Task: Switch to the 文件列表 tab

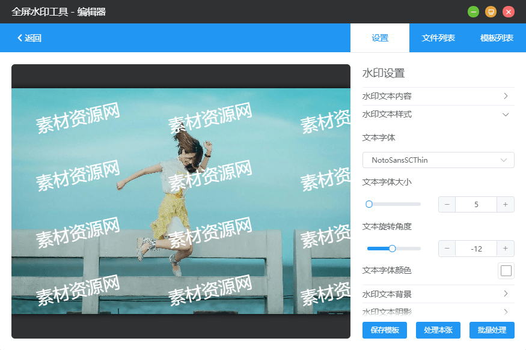Action: (x=438, y=38)
